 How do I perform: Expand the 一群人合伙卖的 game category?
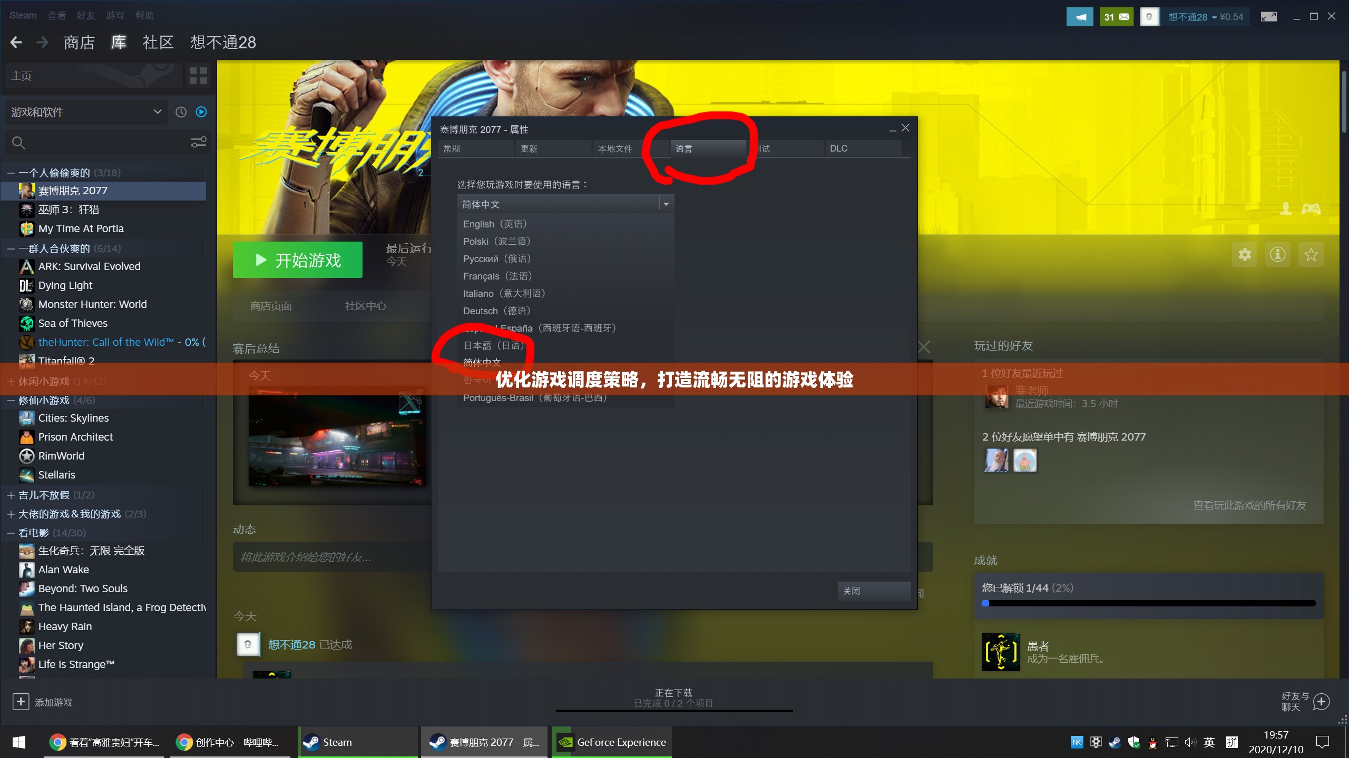[10, 248]
